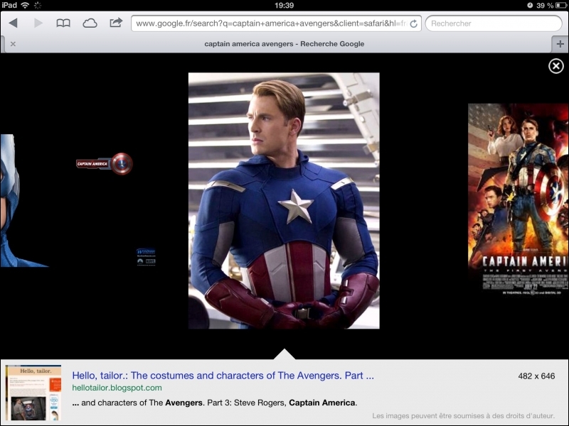The image size is (569, 426).
Task: Tap the Captain America shield logo image
Action: pyautogui.click(x=105, y=164)
